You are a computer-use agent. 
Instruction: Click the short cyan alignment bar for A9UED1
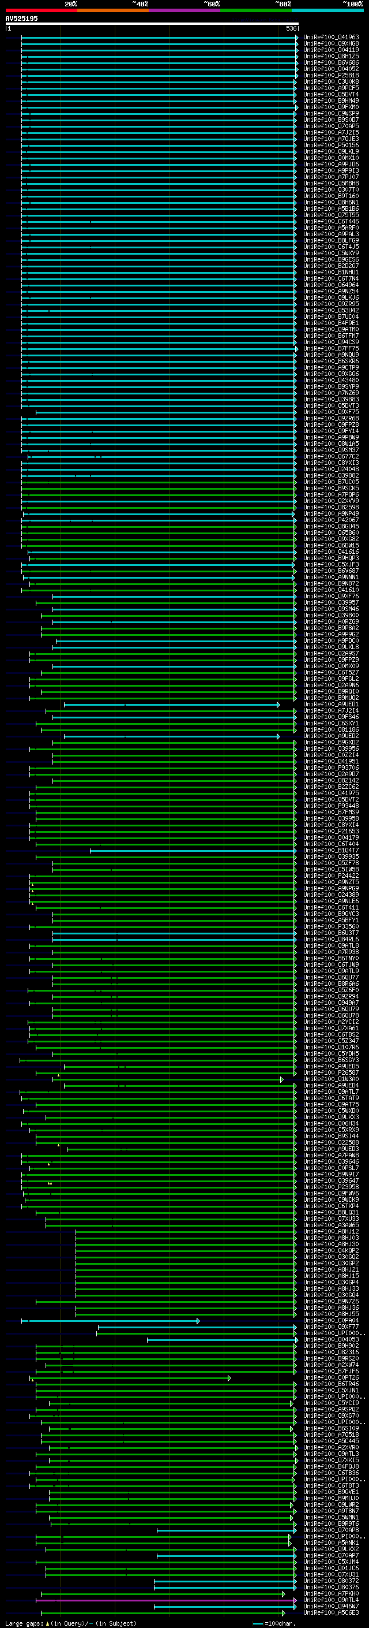click(172, 705)
